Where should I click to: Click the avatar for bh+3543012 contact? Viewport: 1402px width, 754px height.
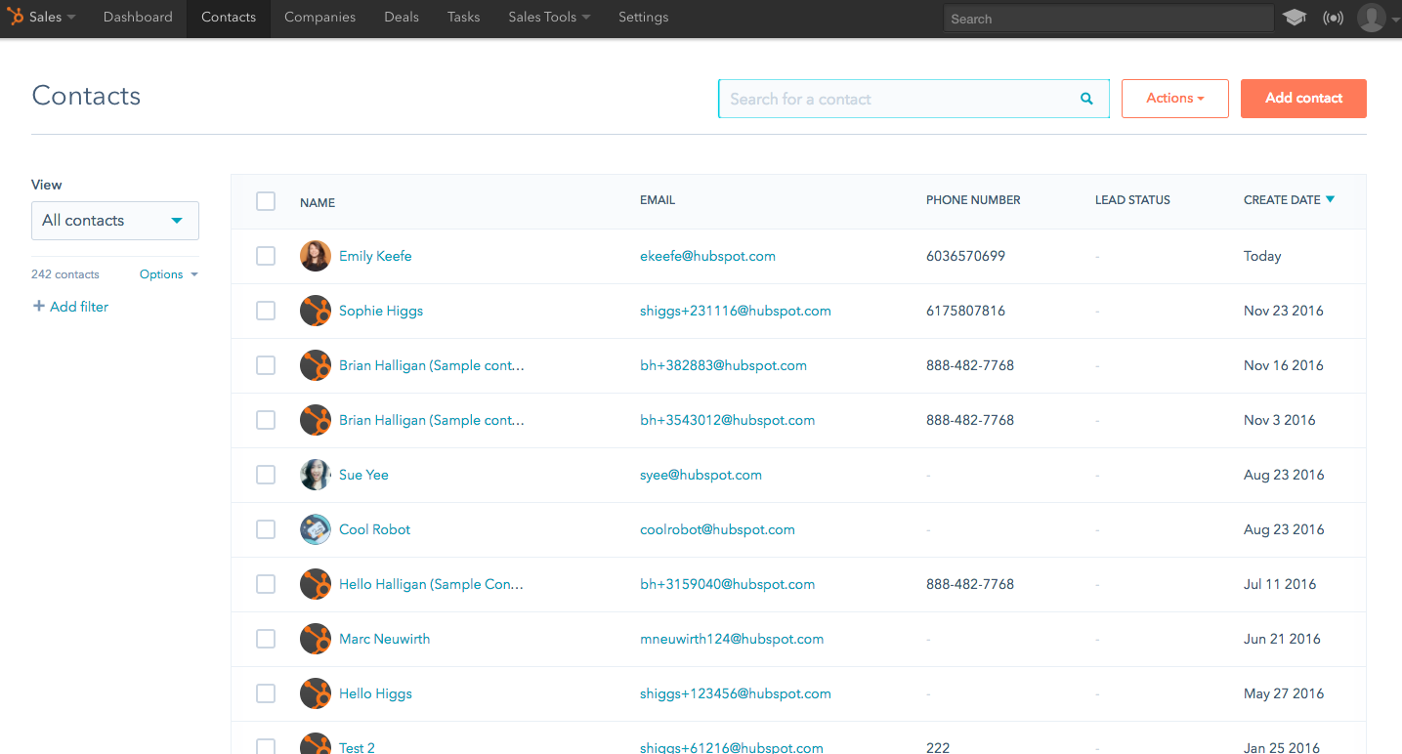coord(316,420)
